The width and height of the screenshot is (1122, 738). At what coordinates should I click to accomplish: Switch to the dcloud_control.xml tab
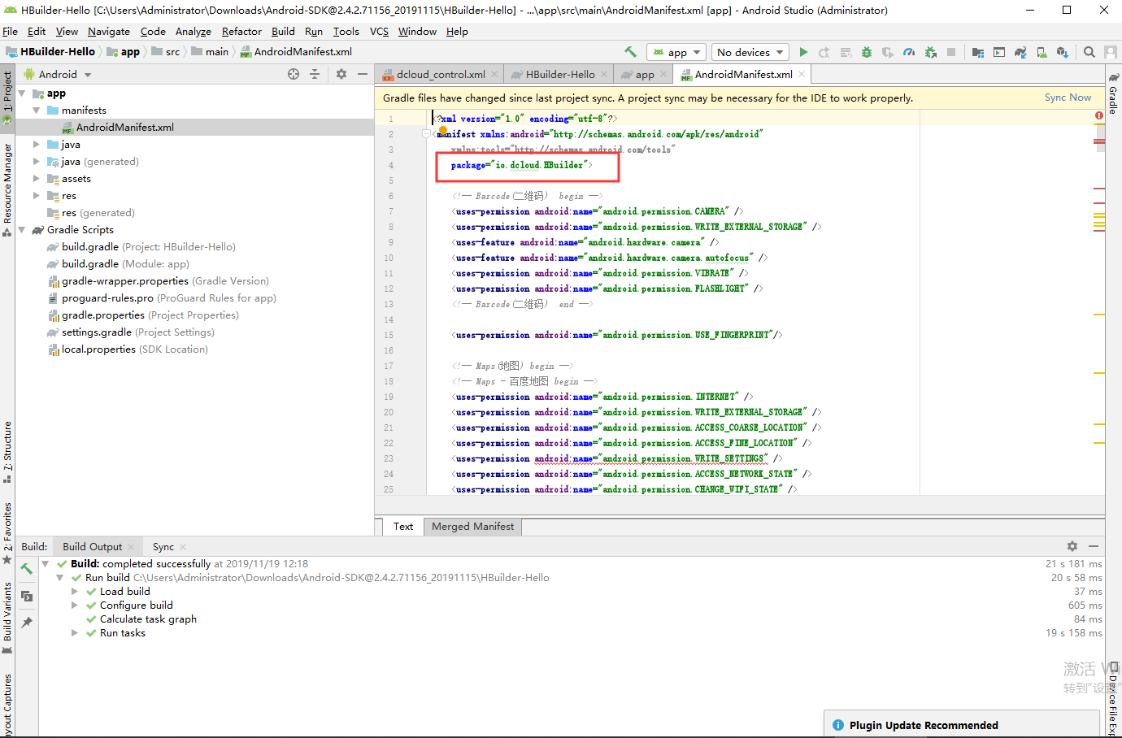coord(440,74)
